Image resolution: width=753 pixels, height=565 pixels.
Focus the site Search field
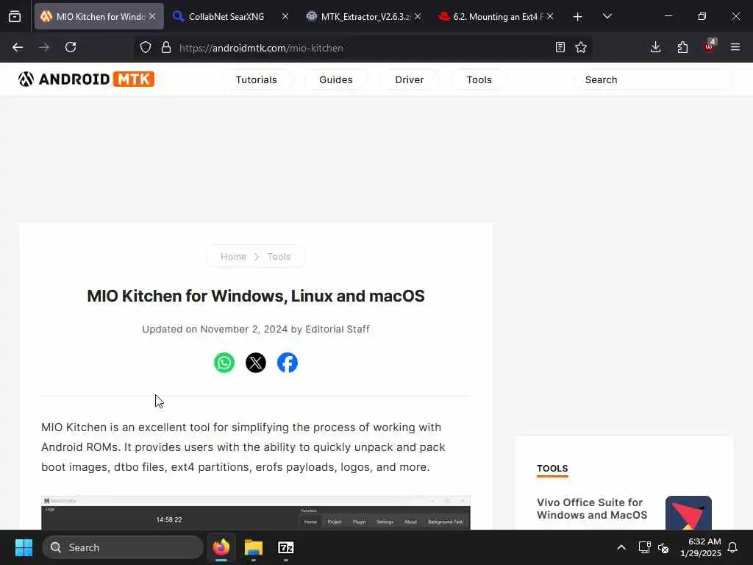(654, 79)
